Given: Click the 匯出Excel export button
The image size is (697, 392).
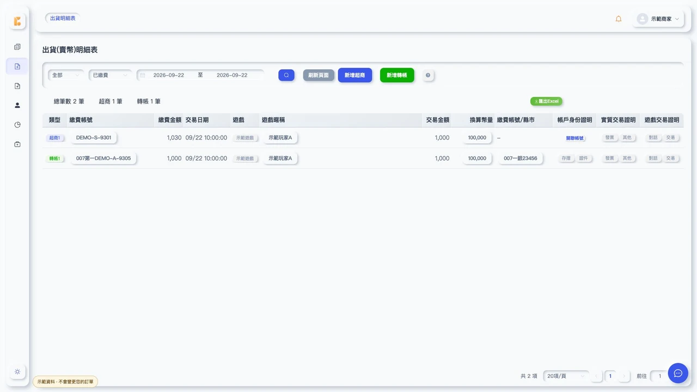Looking at the screenshot, I should pos(546,101).
